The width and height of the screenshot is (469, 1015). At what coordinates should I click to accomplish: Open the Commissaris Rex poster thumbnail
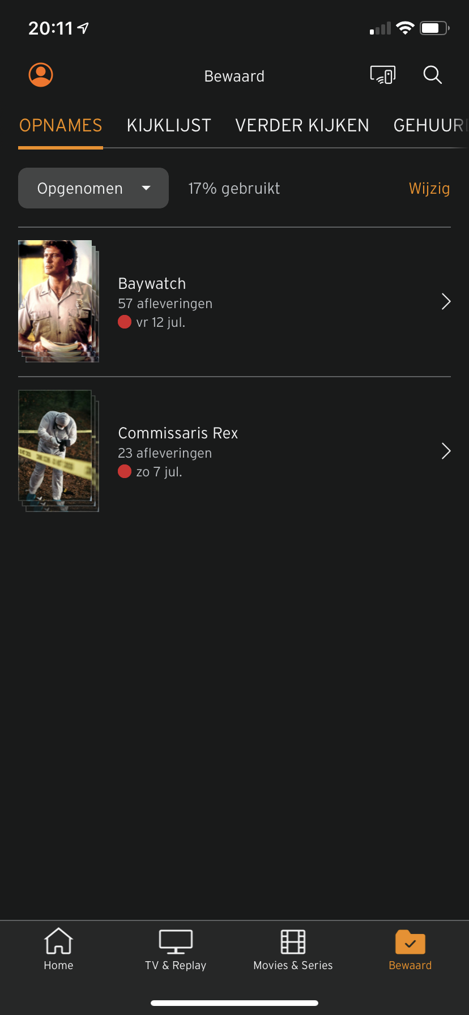(x=58, y=451)
